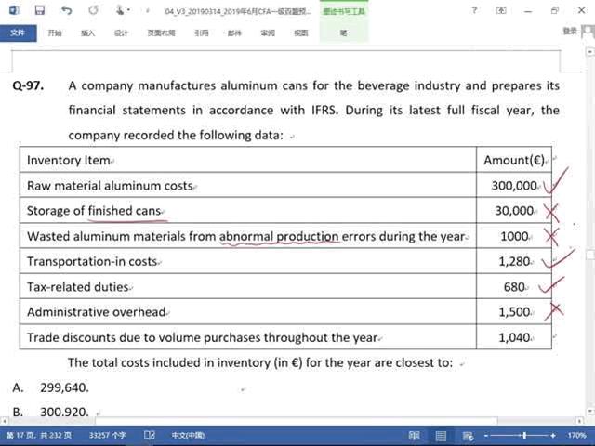Click the 680 amount cell
The height and width of the screenshot is (446, 595).
pos(514,287)
